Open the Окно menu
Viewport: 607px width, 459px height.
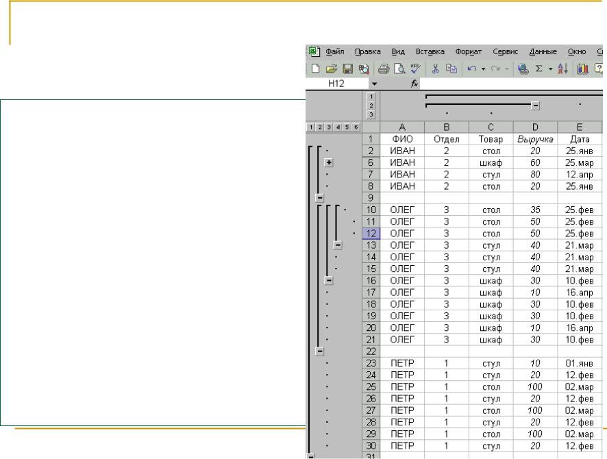[576, 51]
